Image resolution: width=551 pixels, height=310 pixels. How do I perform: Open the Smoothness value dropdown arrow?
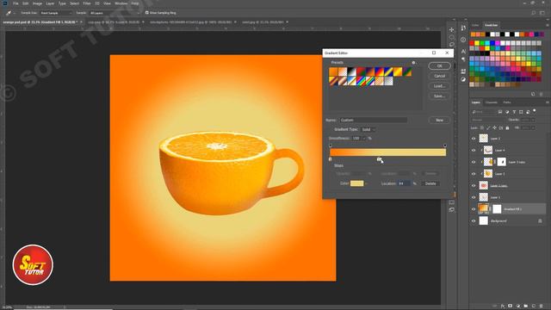coord(364,139)
